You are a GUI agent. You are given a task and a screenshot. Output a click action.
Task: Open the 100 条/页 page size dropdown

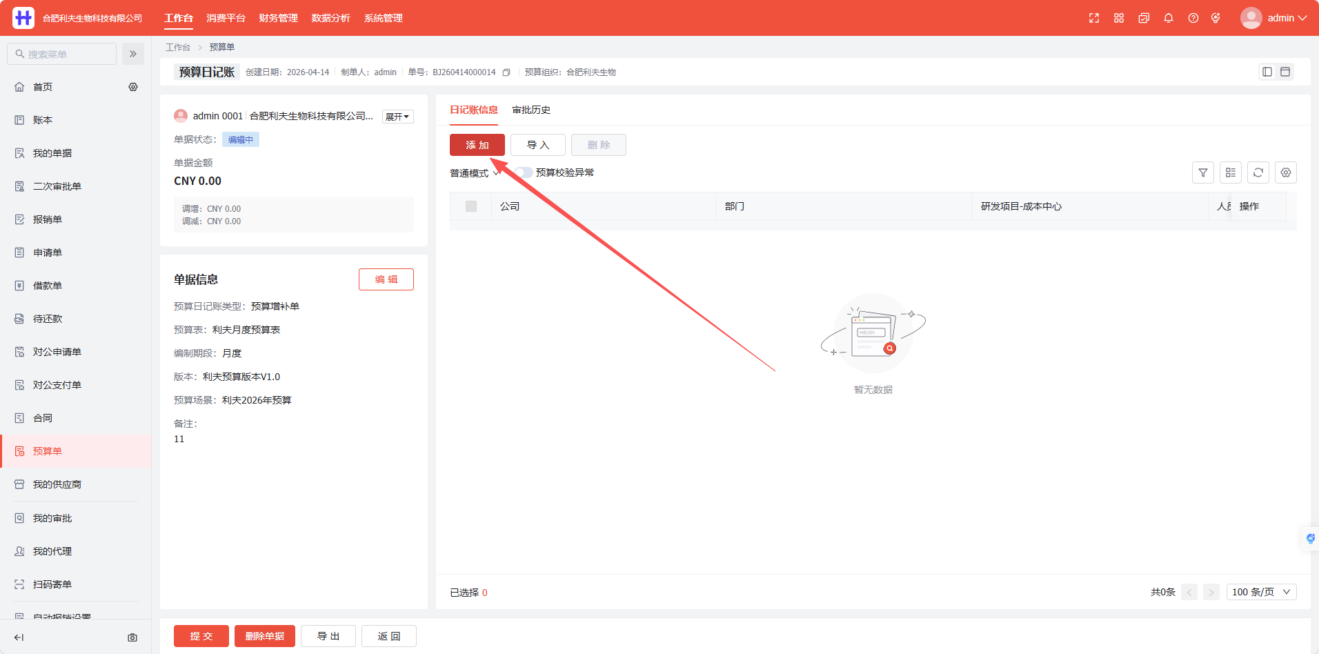[x=1262, y=592]
